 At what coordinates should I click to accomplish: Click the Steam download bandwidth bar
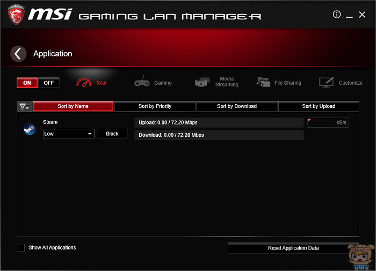[219, 135]
